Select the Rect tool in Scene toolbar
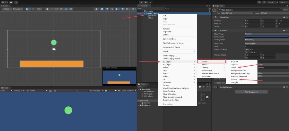Viewport: 289px width, 131px height. tap(66, 9)
